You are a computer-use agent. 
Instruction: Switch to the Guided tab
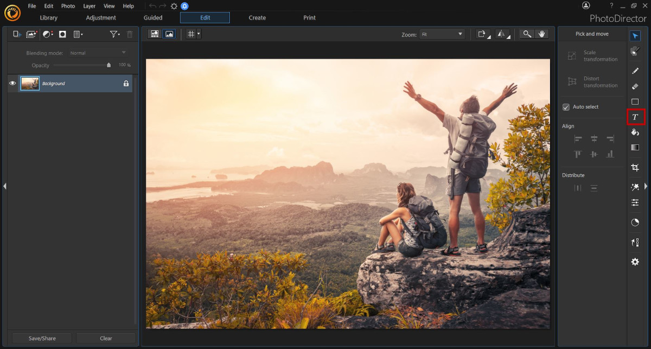click(x=153, y=18)
